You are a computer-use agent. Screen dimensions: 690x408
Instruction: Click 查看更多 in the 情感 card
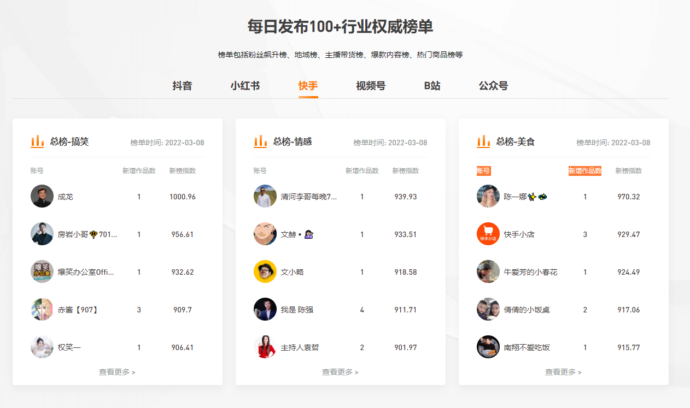coord(340,372)
